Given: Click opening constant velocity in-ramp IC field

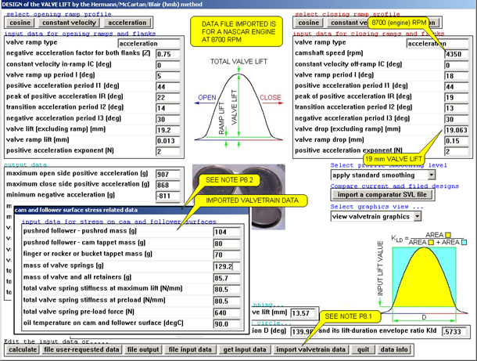Looking at the screenshot, I should 168,65.
